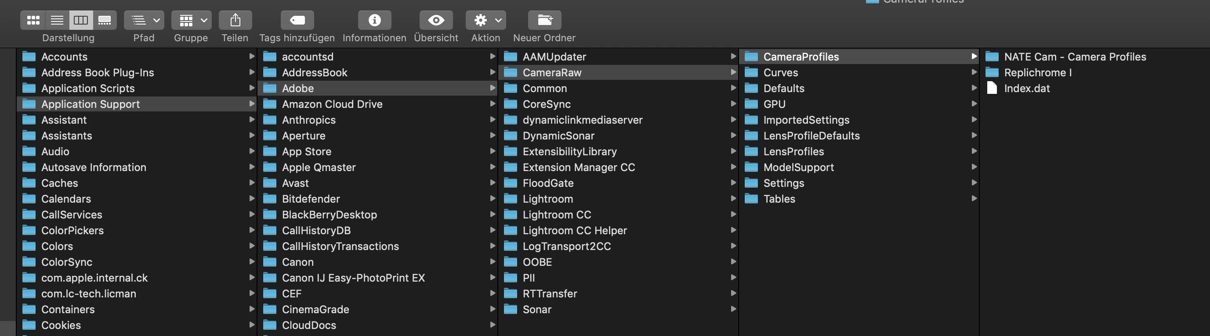Select the LensProfiles folder icon
The width and height of the screenshot is (1210, 336).
pos(752,152)
